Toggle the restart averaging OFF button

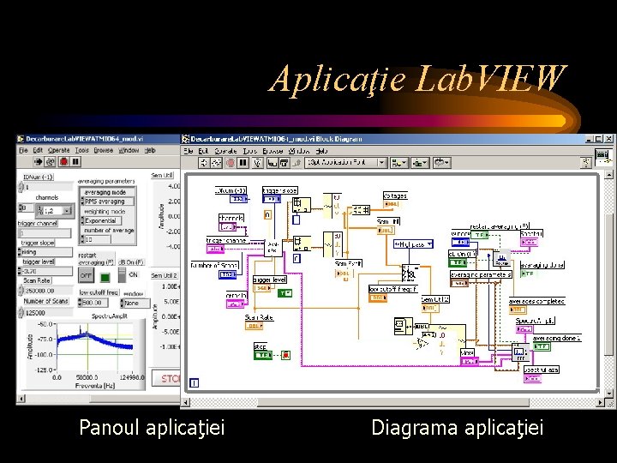click(x=87, y=275)
